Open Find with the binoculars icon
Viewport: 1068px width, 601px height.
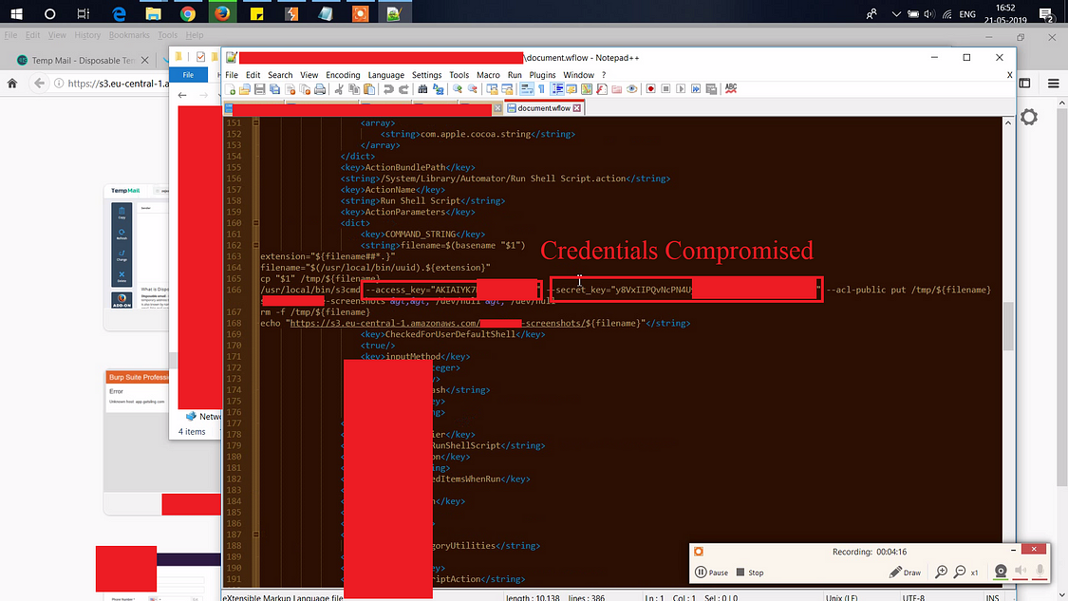point(422,89)
